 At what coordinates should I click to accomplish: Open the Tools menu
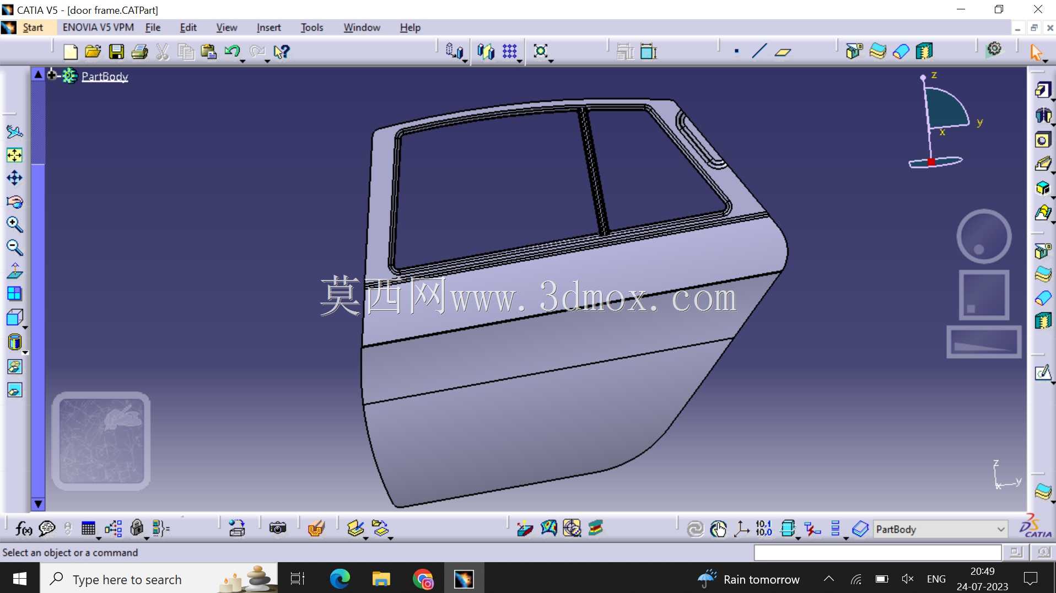pos(311,28)
